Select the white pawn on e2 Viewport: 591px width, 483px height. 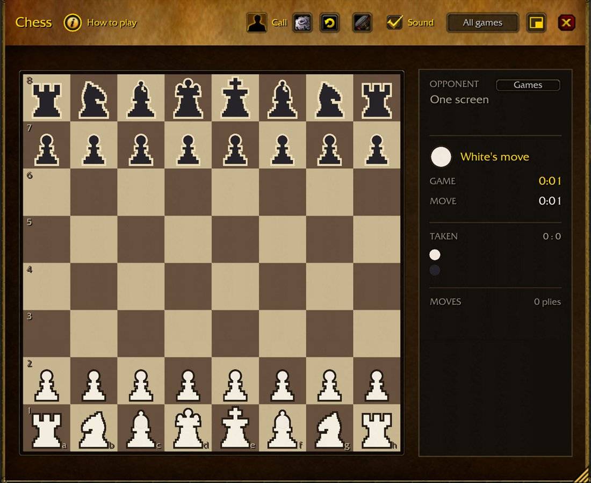coord(235,385)
